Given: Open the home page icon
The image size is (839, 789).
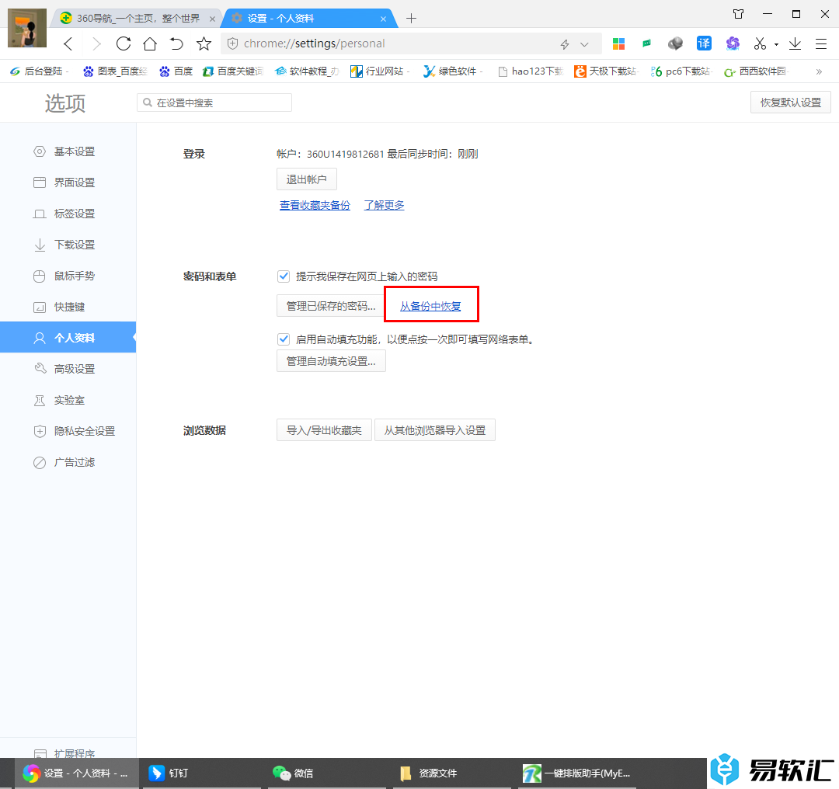Looking at the screenshot, I should click(150, 43).
